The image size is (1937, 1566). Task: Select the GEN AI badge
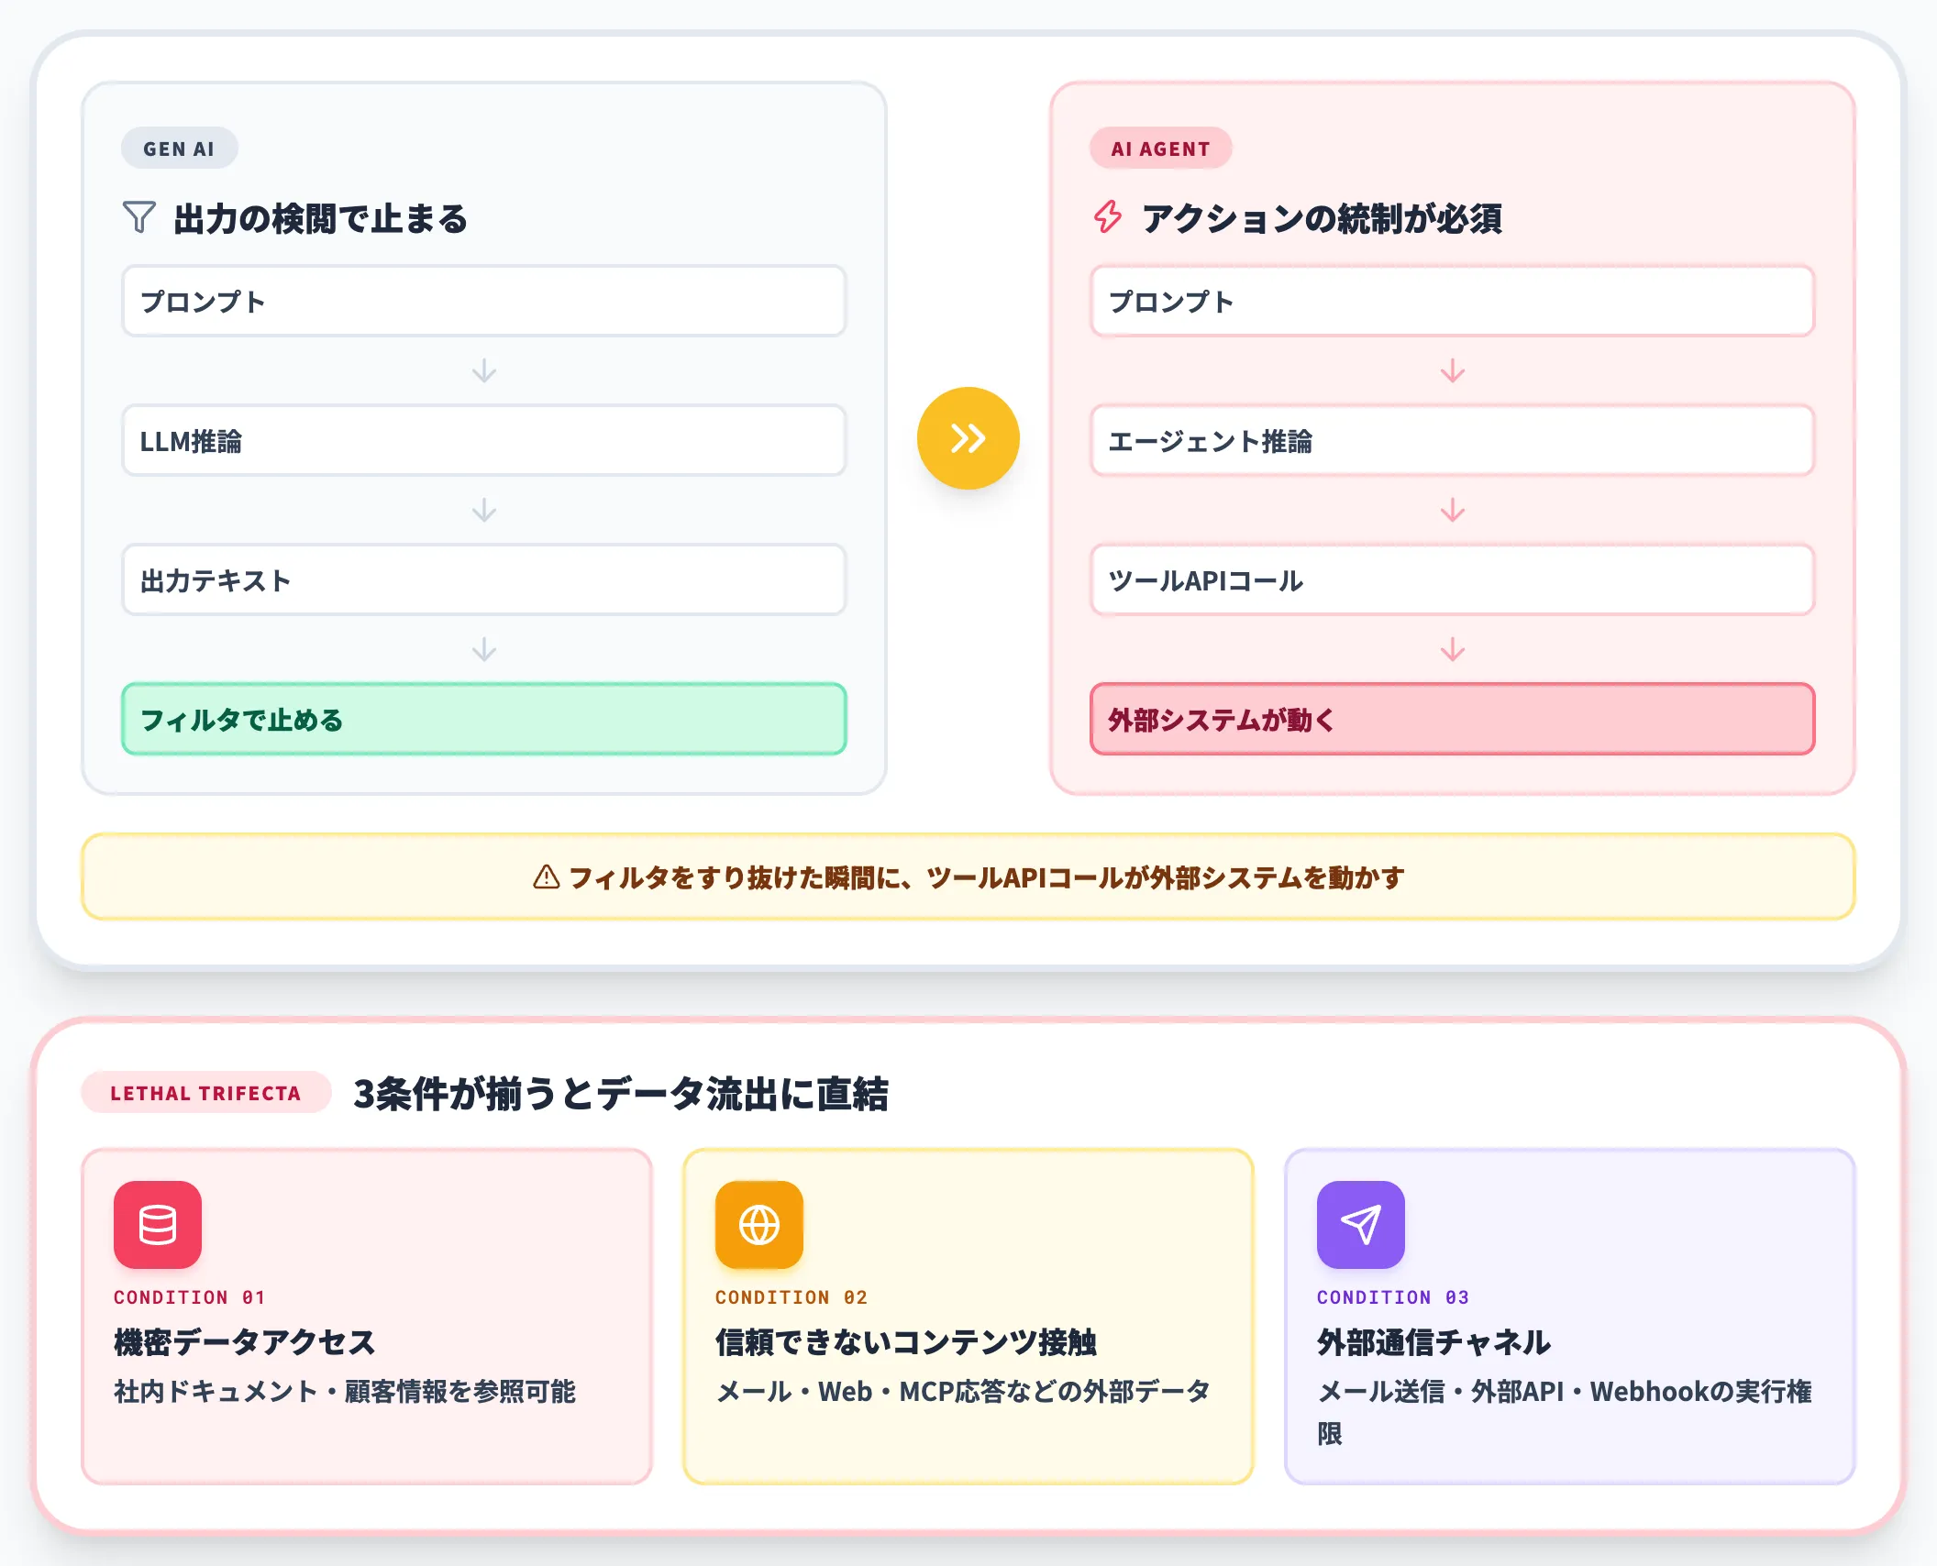179,149
